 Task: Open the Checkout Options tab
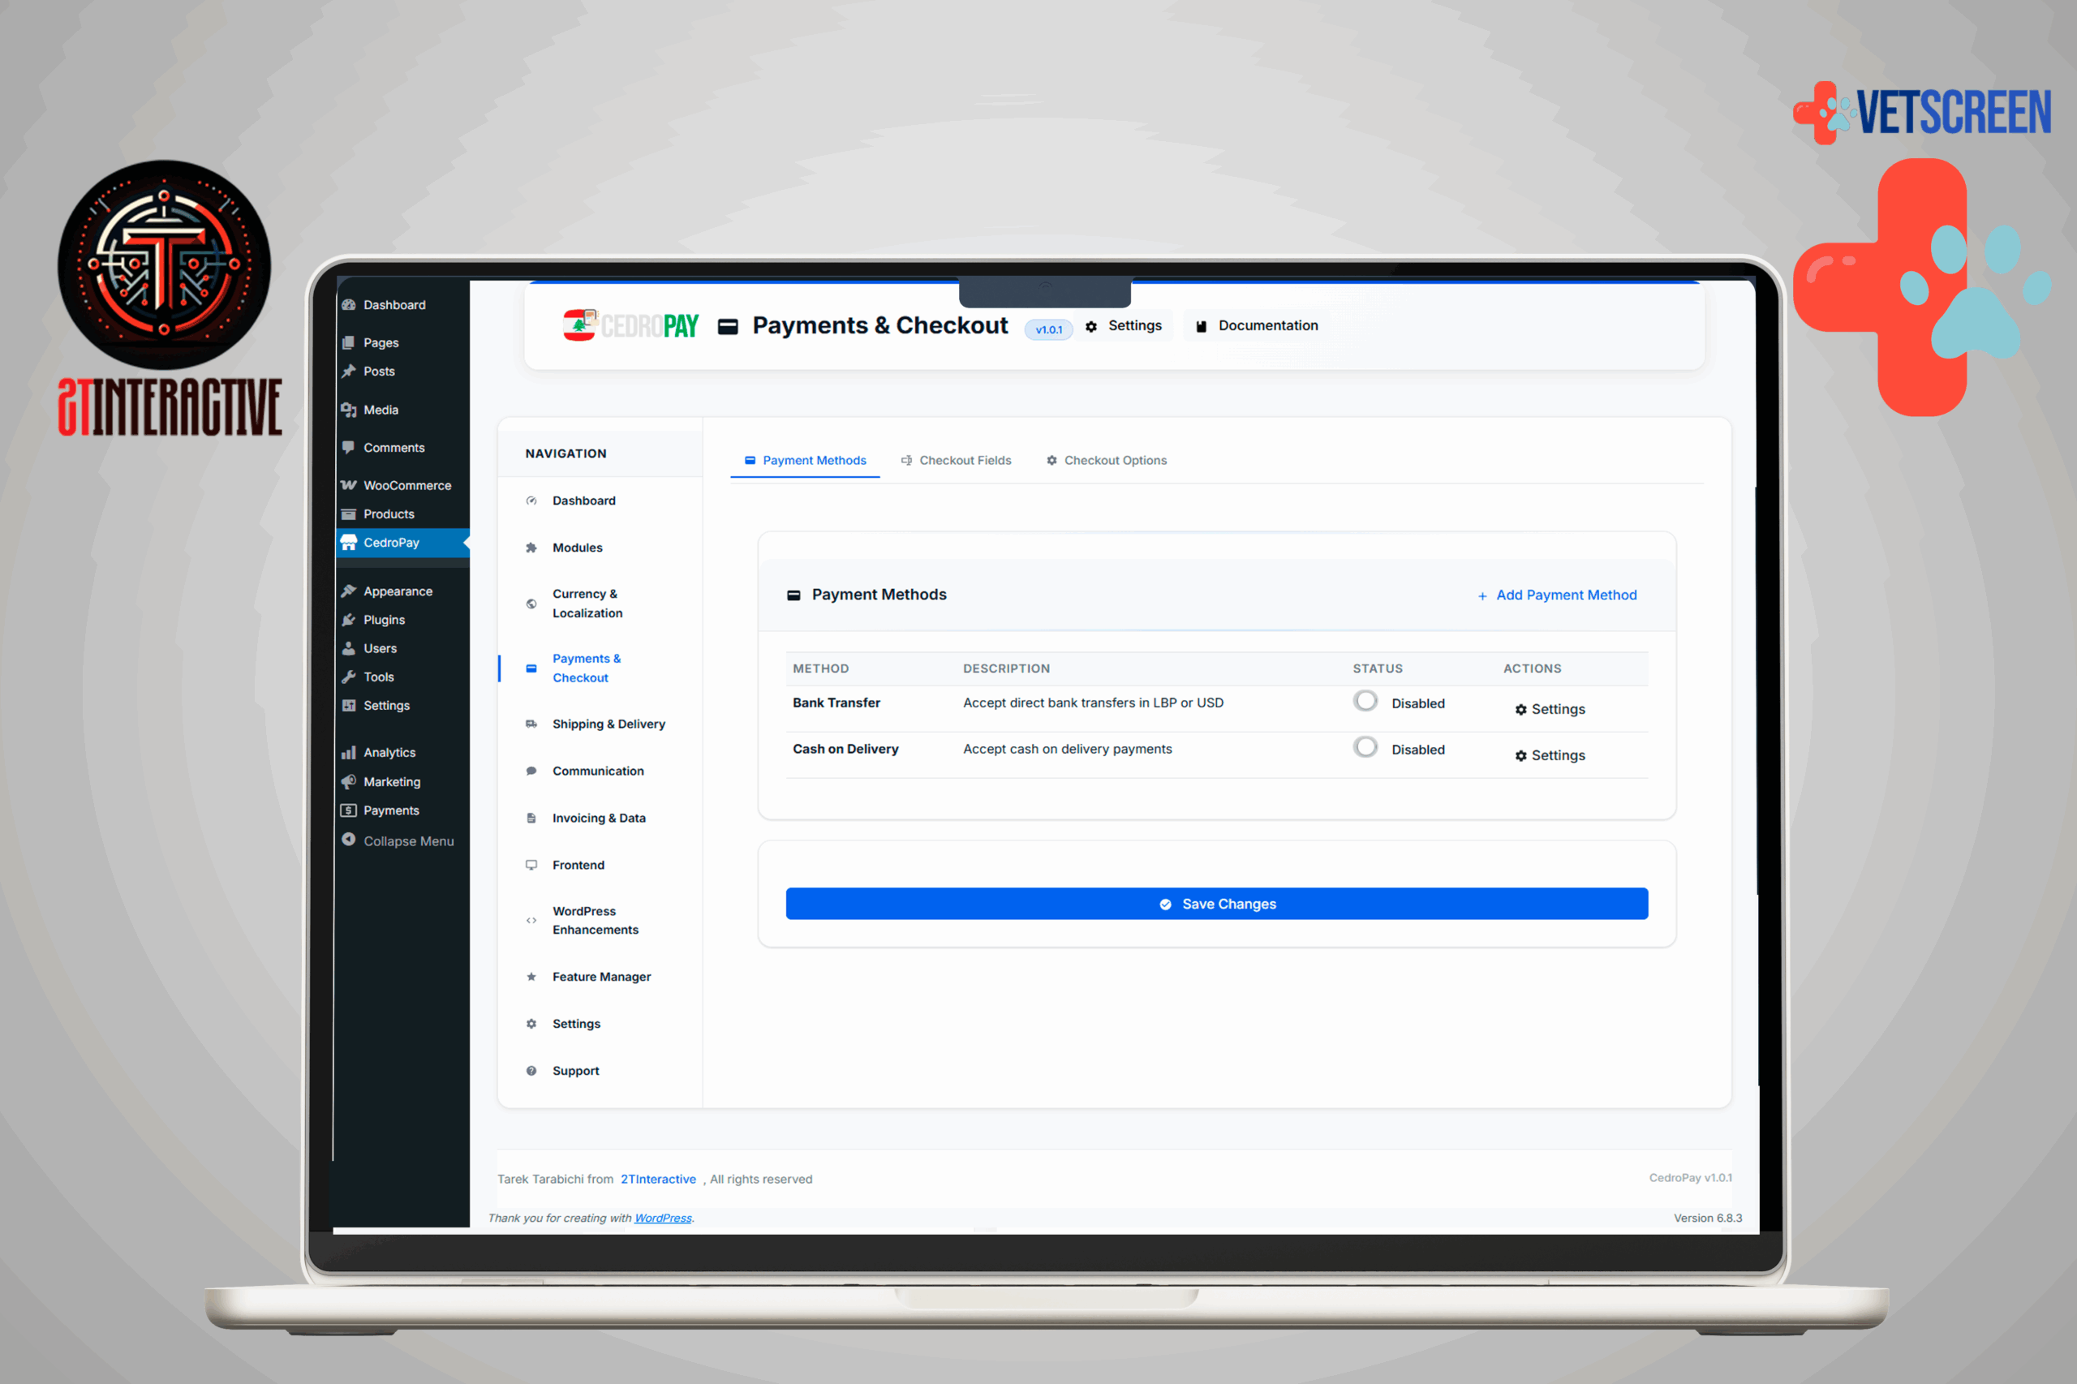[x=1106, y=460]
